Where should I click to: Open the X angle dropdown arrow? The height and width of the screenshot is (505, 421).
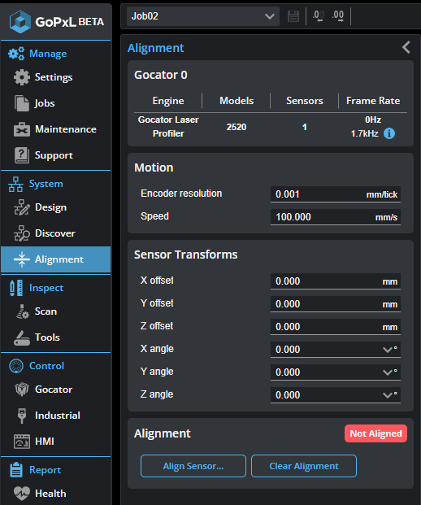click(x=387, y=350)
